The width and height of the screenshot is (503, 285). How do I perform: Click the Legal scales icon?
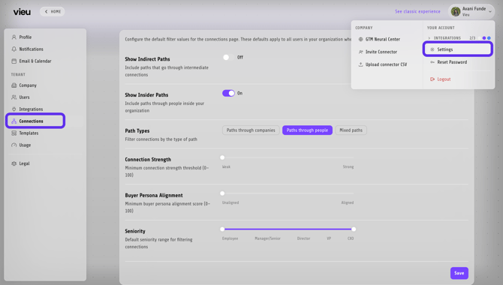[14, 163]
